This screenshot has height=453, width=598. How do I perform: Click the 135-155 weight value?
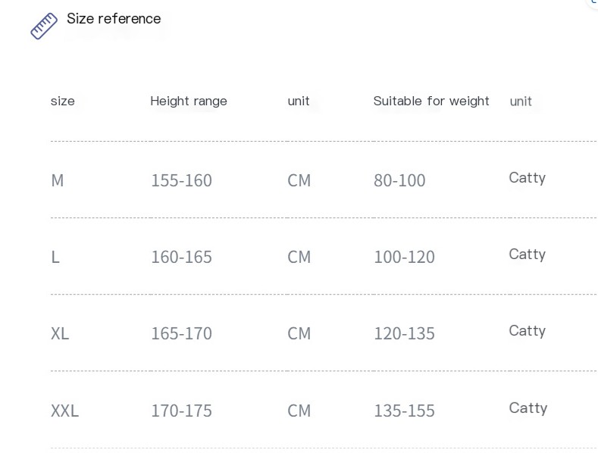404,411
